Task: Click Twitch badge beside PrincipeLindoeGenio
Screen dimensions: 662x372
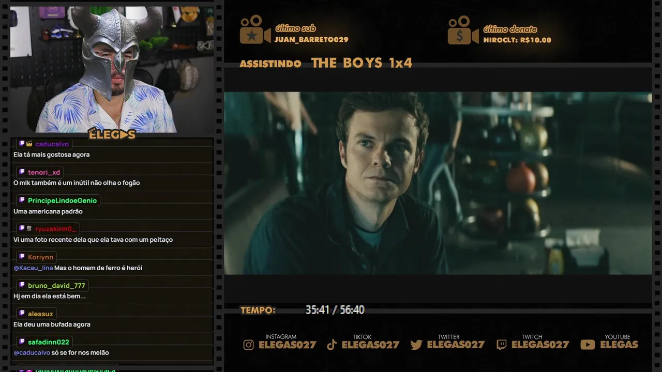Action: tap(22, 200)
